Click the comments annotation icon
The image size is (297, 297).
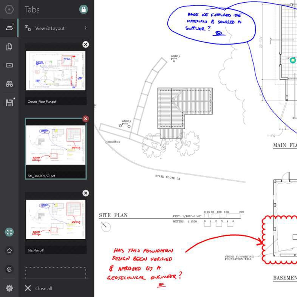pyautogui.click(x=9, y=65)
